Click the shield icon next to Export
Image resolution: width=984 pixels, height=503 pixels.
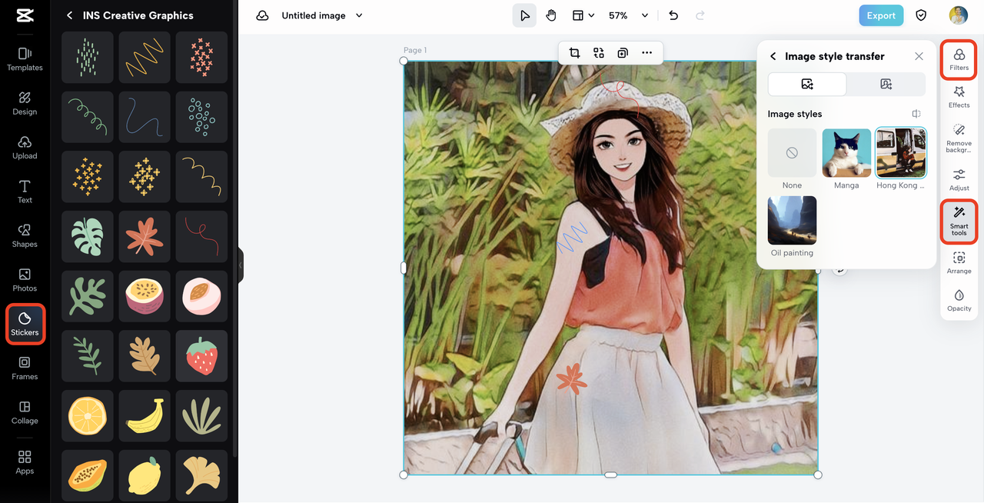coord(921,15)
